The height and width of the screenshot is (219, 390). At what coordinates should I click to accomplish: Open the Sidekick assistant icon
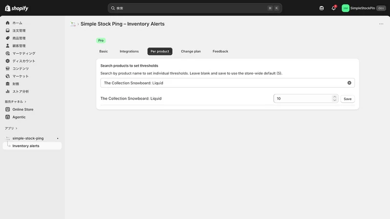pyautogui.click(x=322, y=8)
